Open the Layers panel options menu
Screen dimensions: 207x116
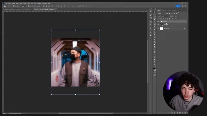pyautogui.click(x=187, y=10)
